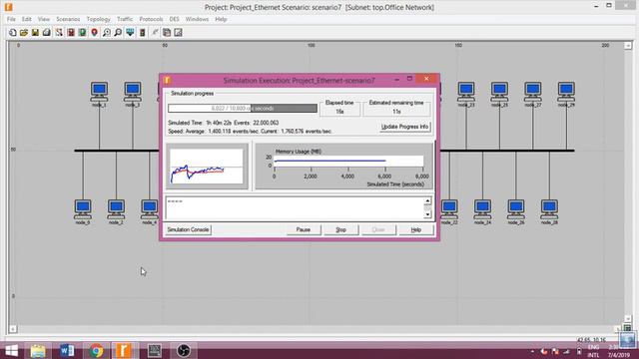
Task: Open the File menu
Action: coord(11,19)
